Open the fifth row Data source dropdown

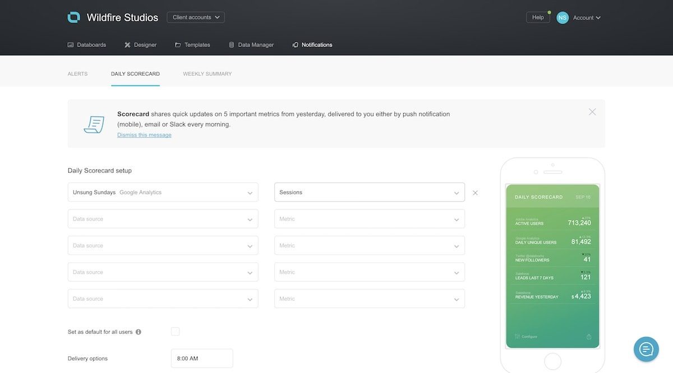[x=163, y=299]
